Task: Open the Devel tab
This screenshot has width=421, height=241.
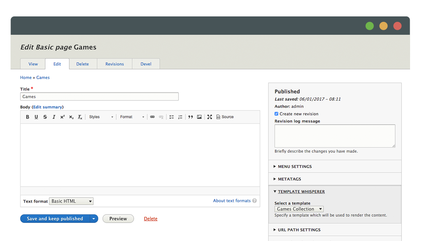Action: point(146,64)
